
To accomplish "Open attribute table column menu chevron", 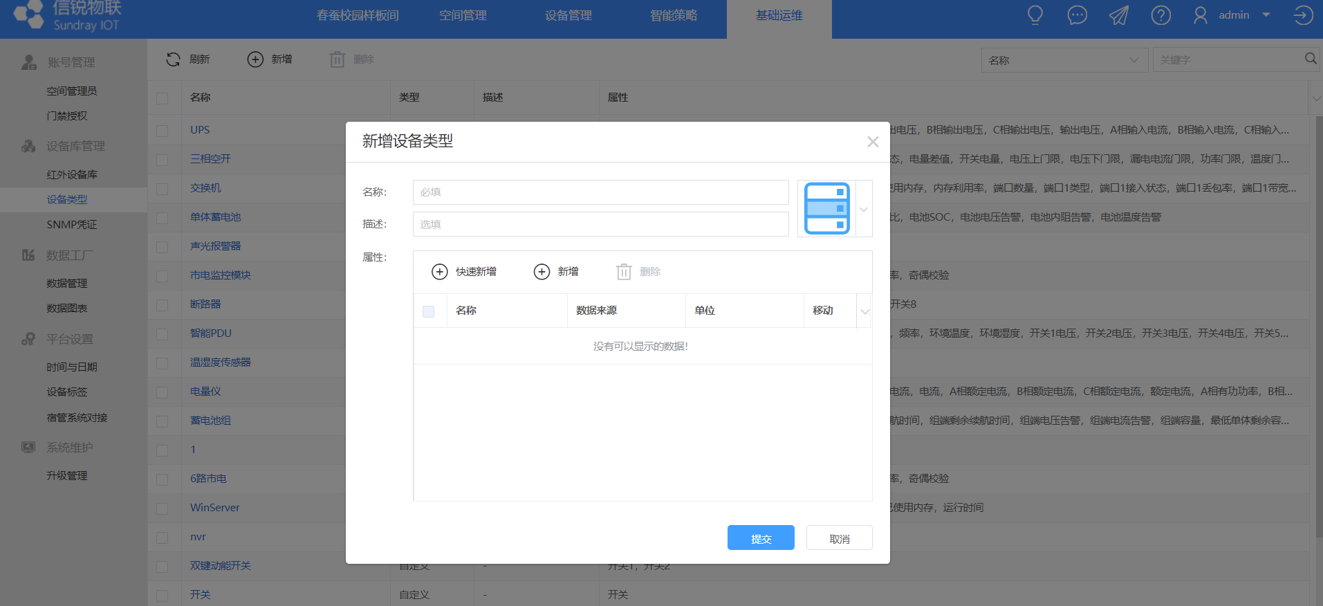I will [864, 311].
